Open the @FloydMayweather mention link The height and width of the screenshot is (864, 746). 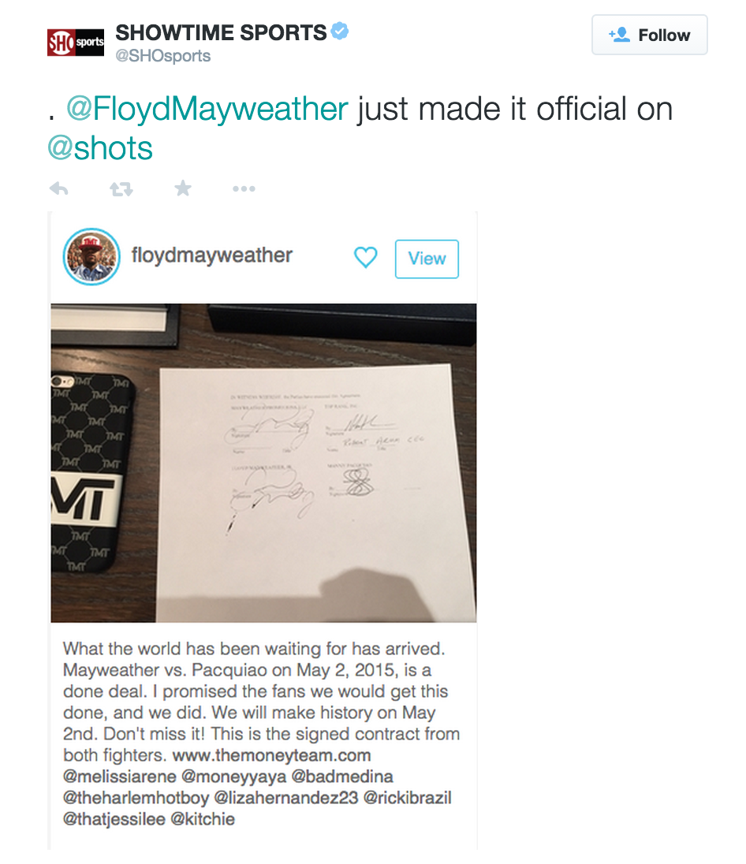(x=207, y=109)
